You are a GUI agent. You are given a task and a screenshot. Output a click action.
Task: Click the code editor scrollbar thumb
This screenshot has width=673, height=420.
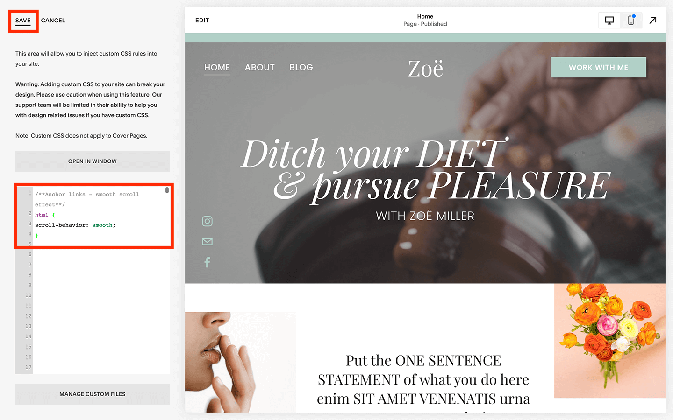167,190
